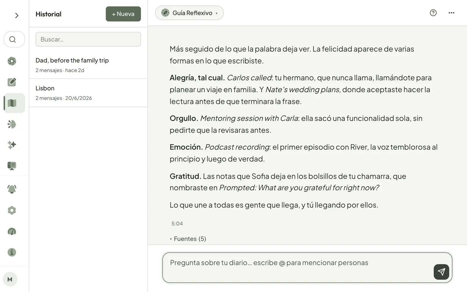This screenshot has height=292, width=467.
Task: Click the help question mark icon
Action: 433,13
